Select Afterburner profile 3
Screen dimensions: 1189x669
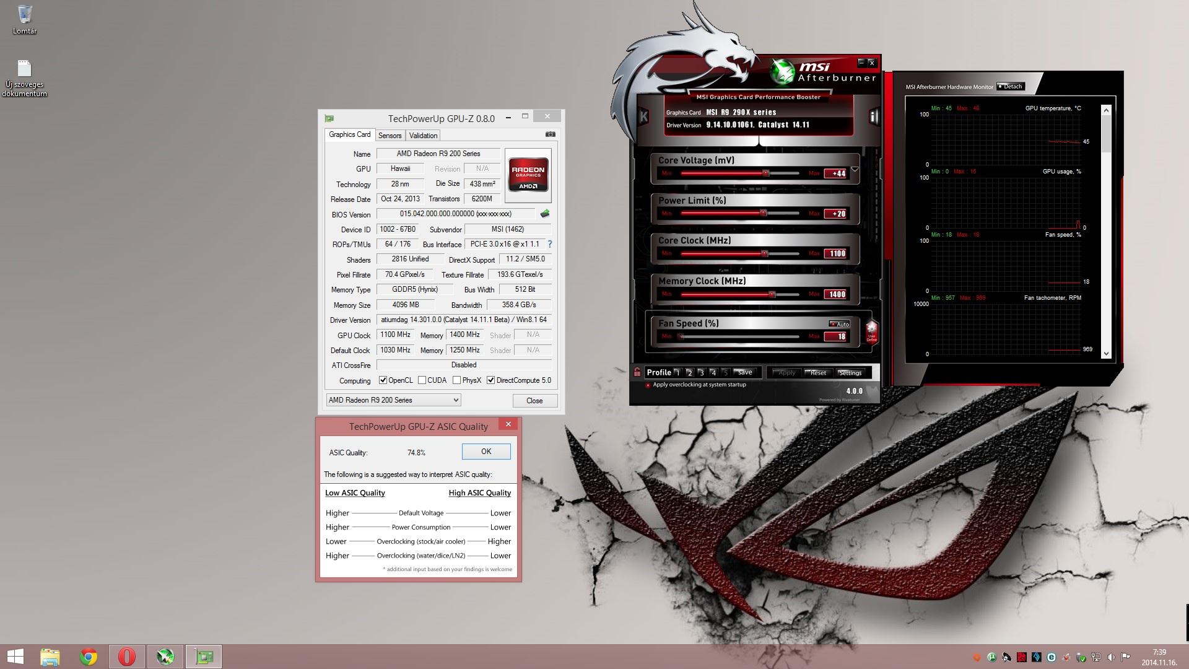701,372
